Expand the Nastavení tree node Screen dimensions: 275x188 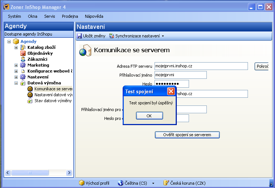coord(16,77)
